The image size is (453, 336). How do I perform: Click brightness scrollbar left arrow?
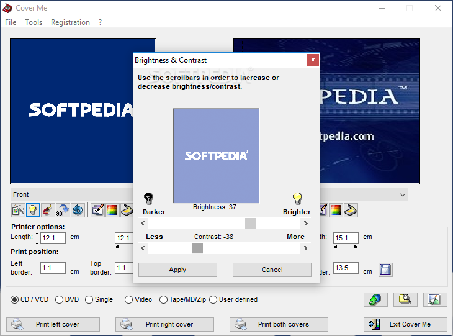[143, 223]
